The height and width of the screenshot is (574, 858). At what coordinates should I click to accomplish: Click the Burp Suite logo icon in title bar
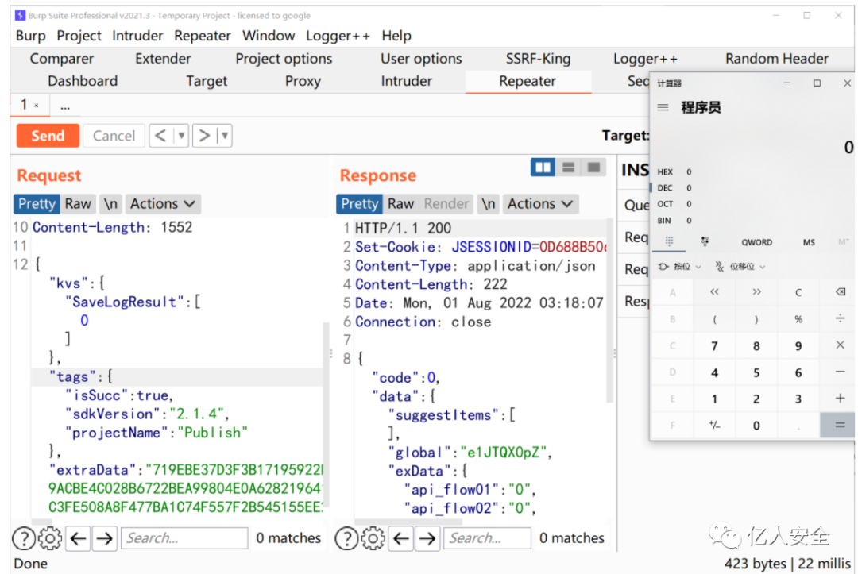(20, 15)
